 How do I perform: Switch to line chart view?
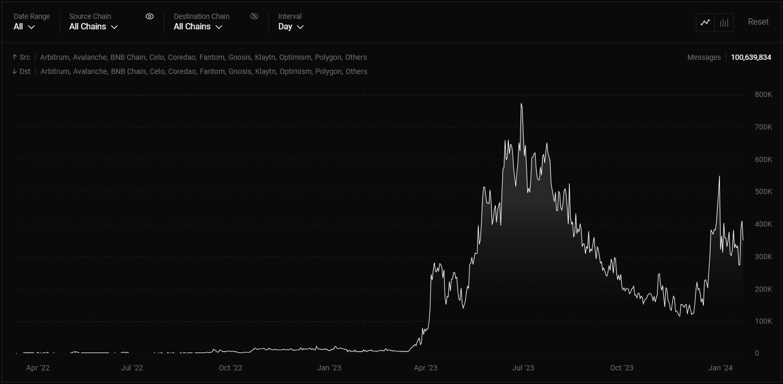(x=705, y=22)
